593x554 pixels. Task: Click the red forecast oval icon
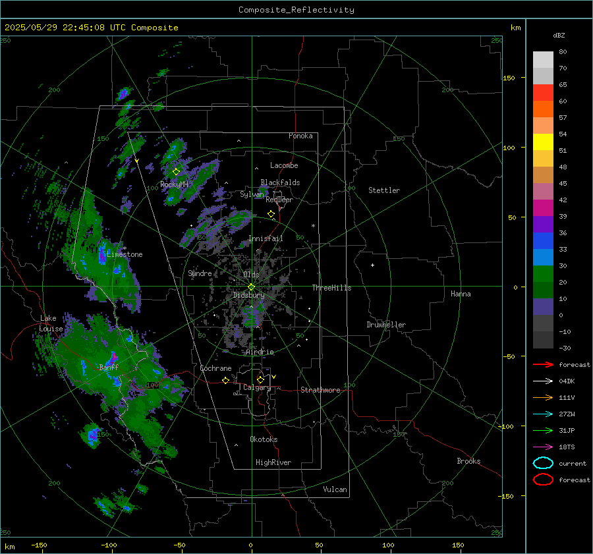point(543,480)
